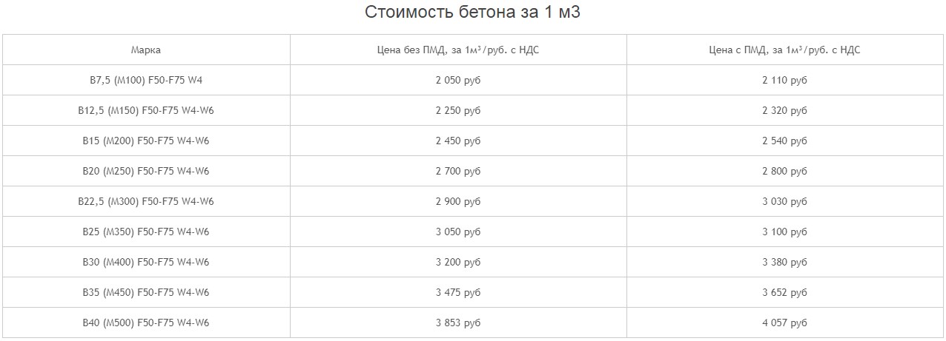Select the 2 320 руб price cell
This screenshot has width=946, height=341.
tap(784, 110)
